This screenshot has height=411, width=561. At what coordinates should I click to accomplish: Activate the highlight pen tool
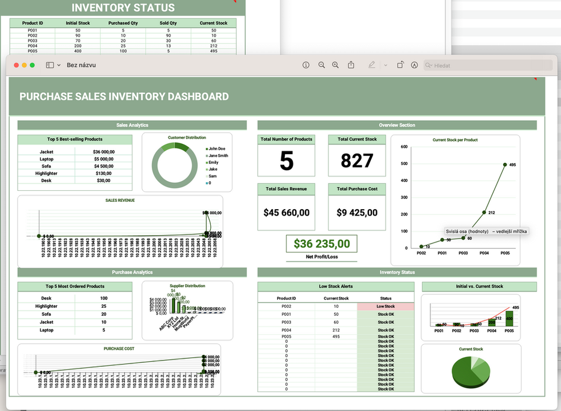pos(372,65)
